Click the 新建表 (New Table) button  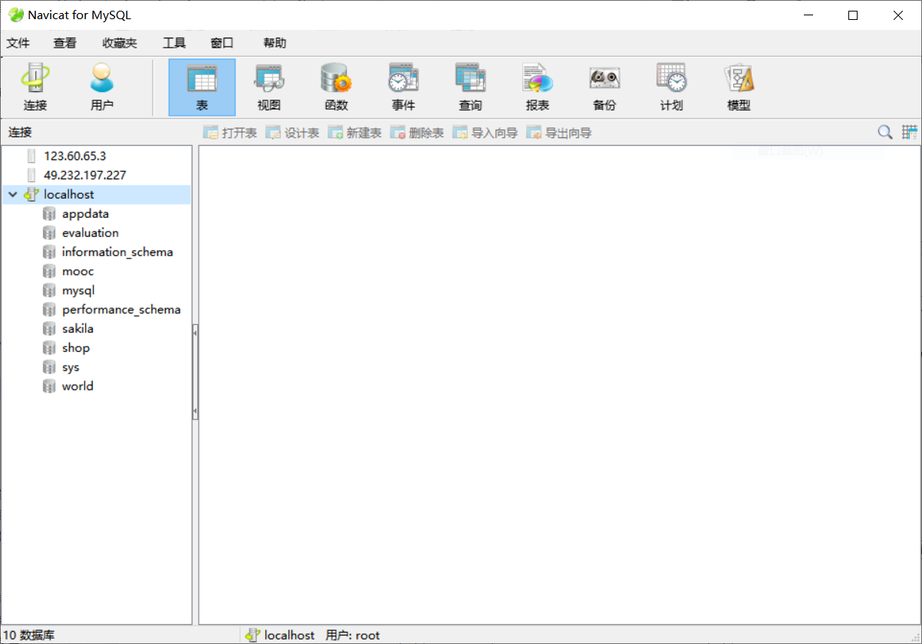354,133
